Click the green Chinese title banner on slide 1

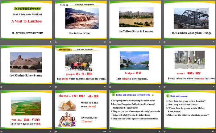27,9
